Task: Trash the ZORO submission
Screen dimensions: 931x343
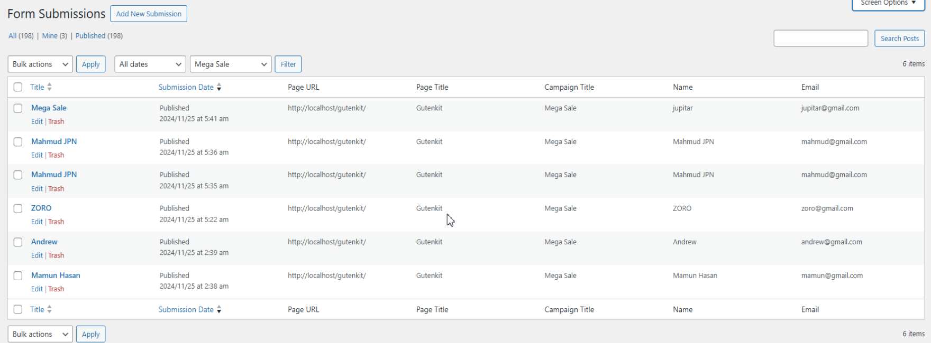Action: (x=56, y=222)
